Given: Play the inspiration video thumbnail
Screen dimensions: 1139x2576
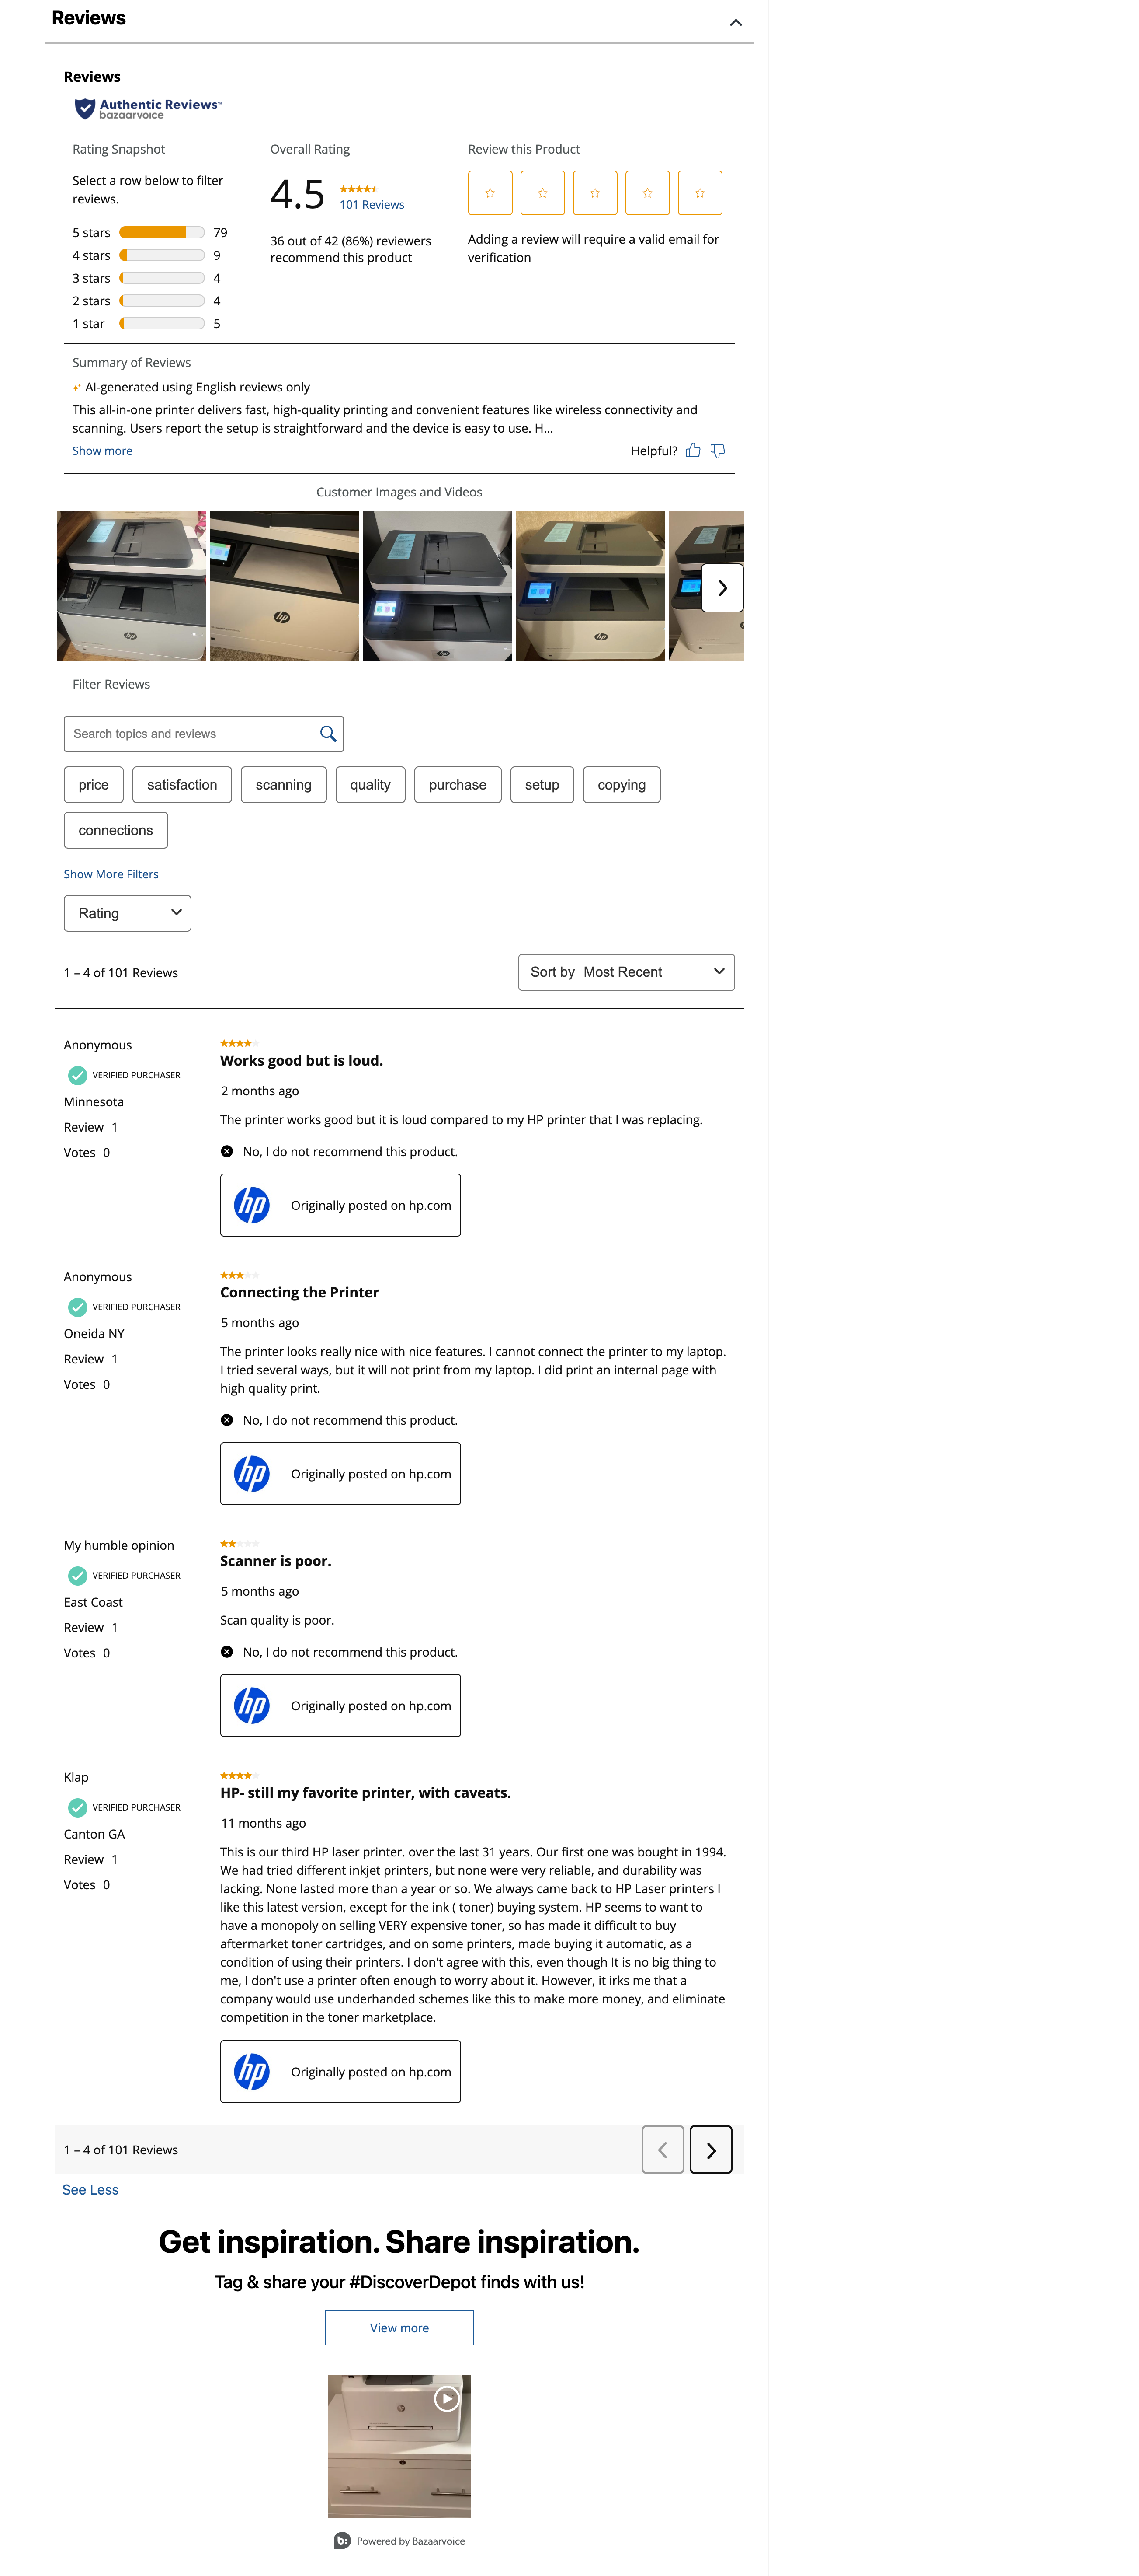Looking at the screenshot, I should click(447, 2399).
